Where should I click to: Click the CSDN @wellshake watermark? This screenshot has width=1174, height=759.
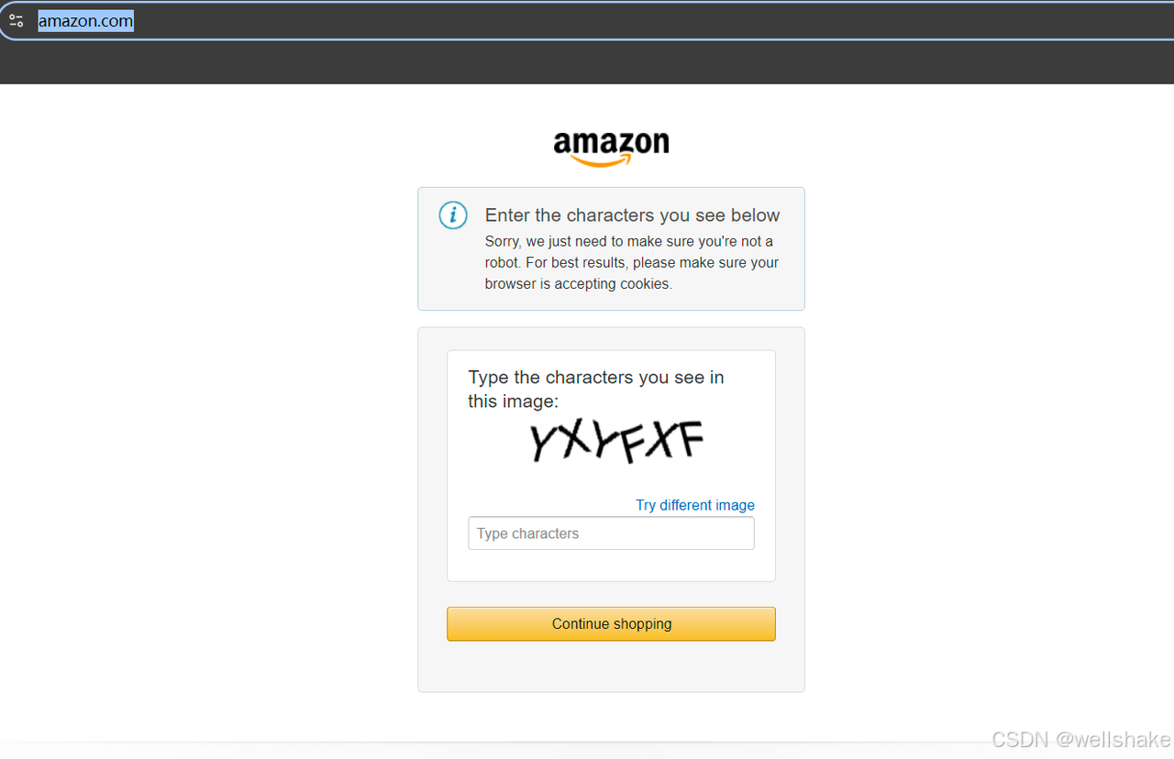tap(1081, 739)
